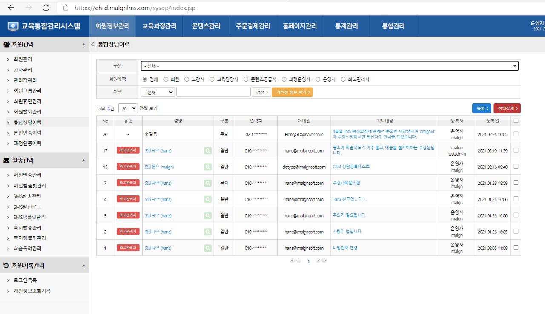The width and height of the screenshot is (545, 314).
Task: Click the browser reload icon
Action: point(46,8)
